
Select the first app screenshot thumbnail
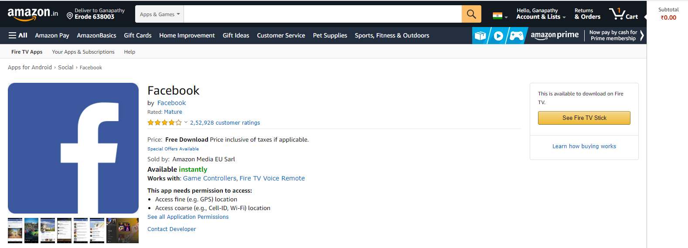point(15,230)
